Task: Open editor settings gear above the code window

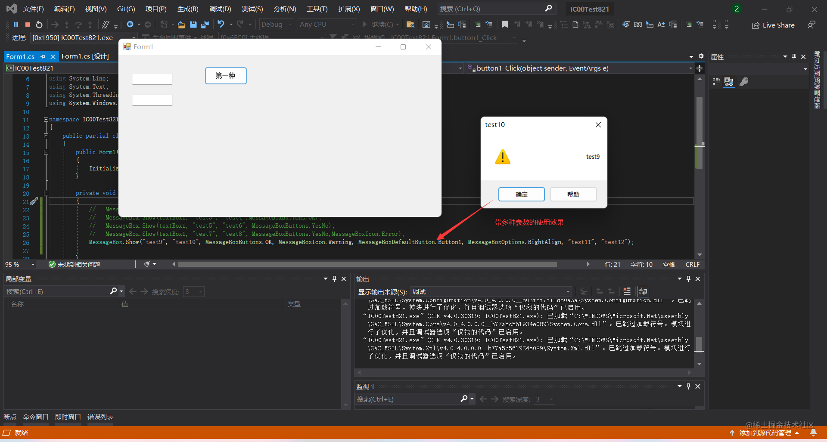Action: coord(701,56)
